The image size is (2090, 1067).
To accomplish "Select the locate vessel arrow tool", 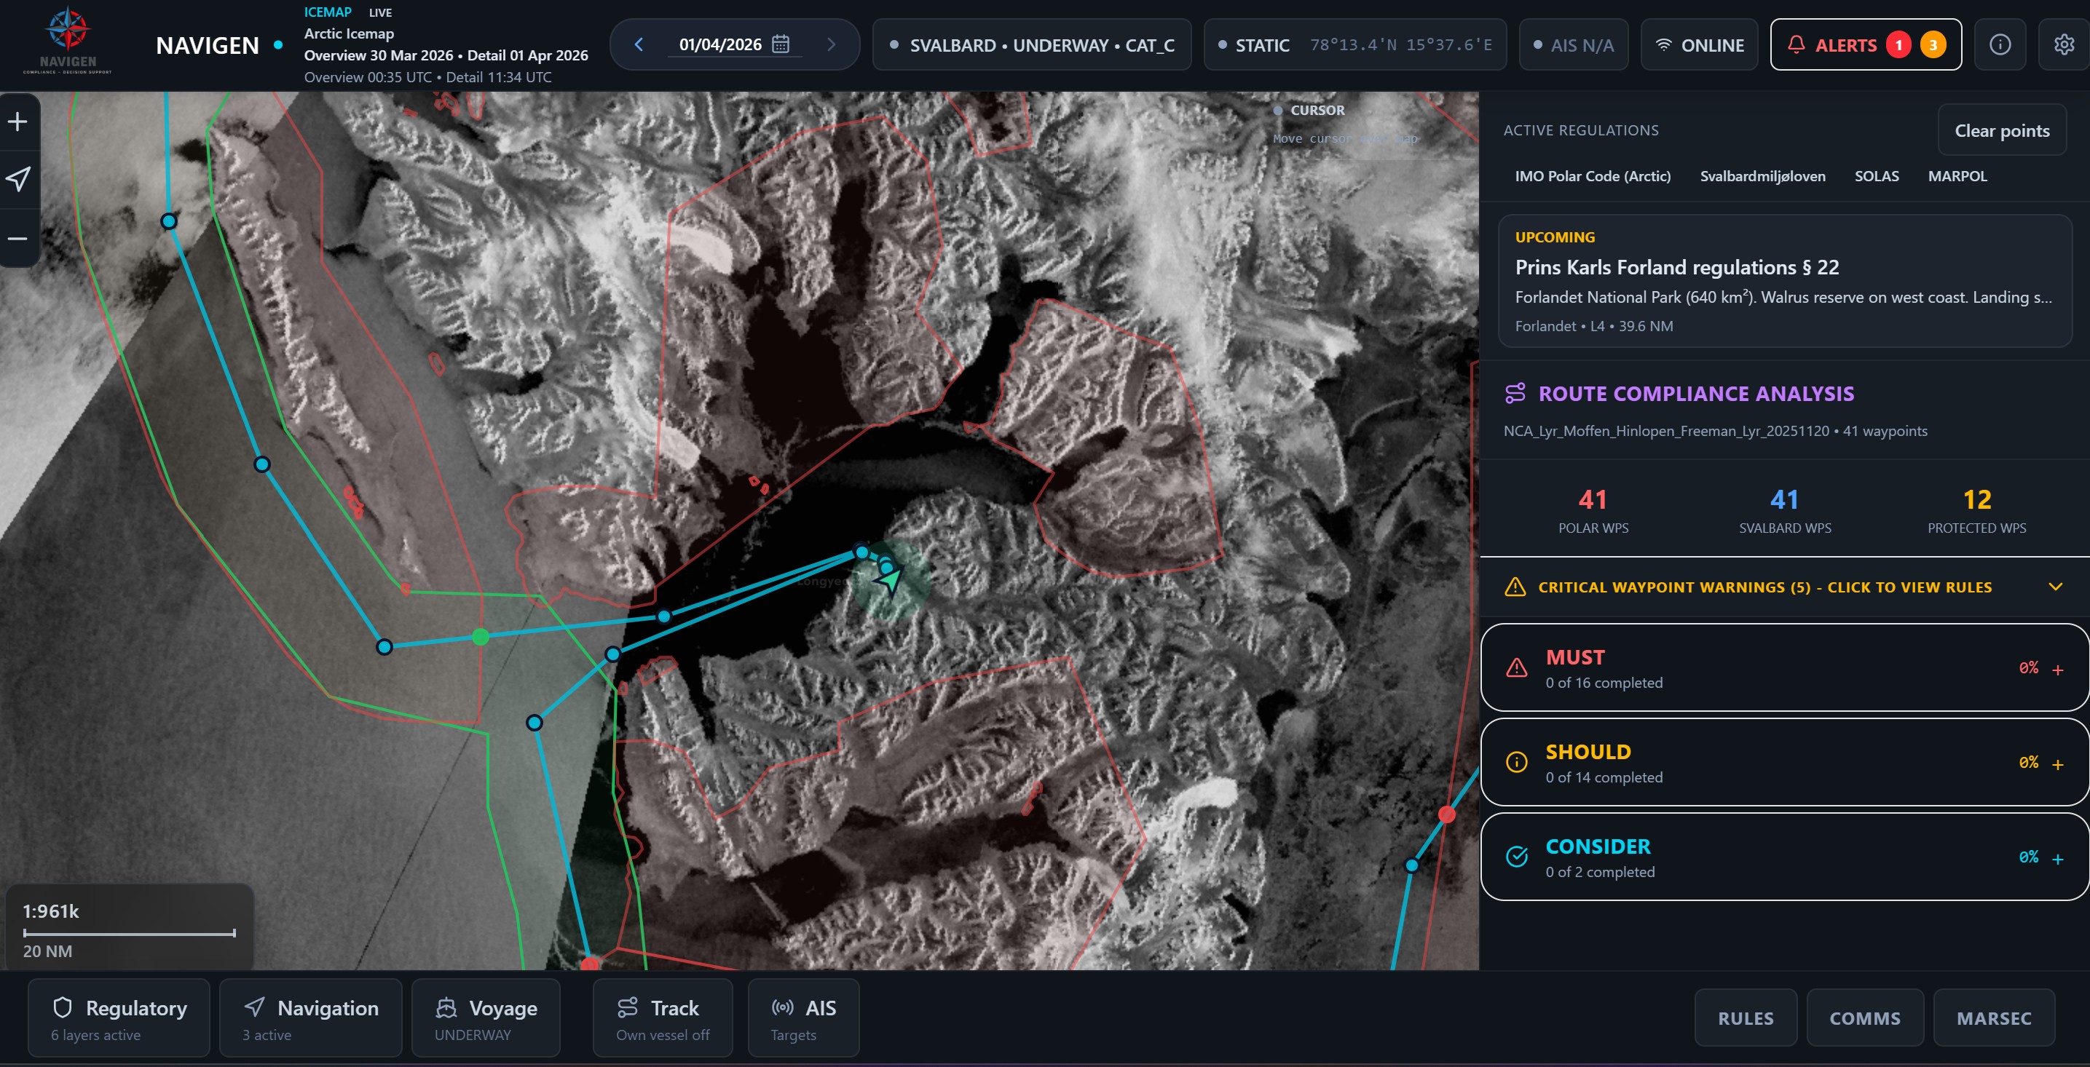I will pos(18,180).
